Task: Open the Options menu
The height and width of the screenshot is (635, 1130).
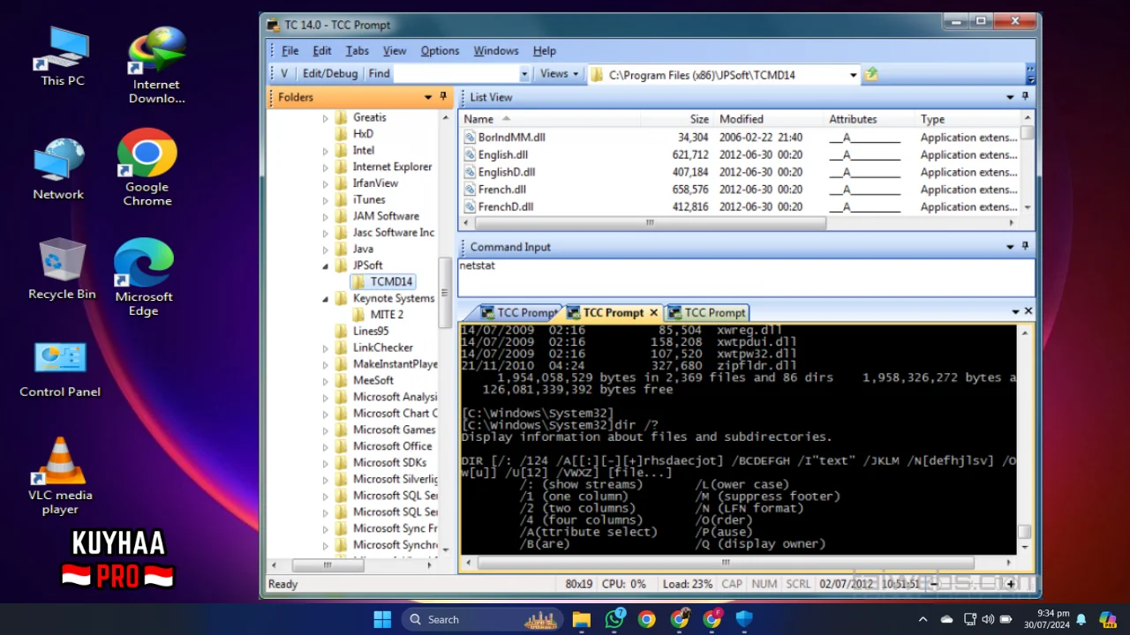Action: coord(440,50)
